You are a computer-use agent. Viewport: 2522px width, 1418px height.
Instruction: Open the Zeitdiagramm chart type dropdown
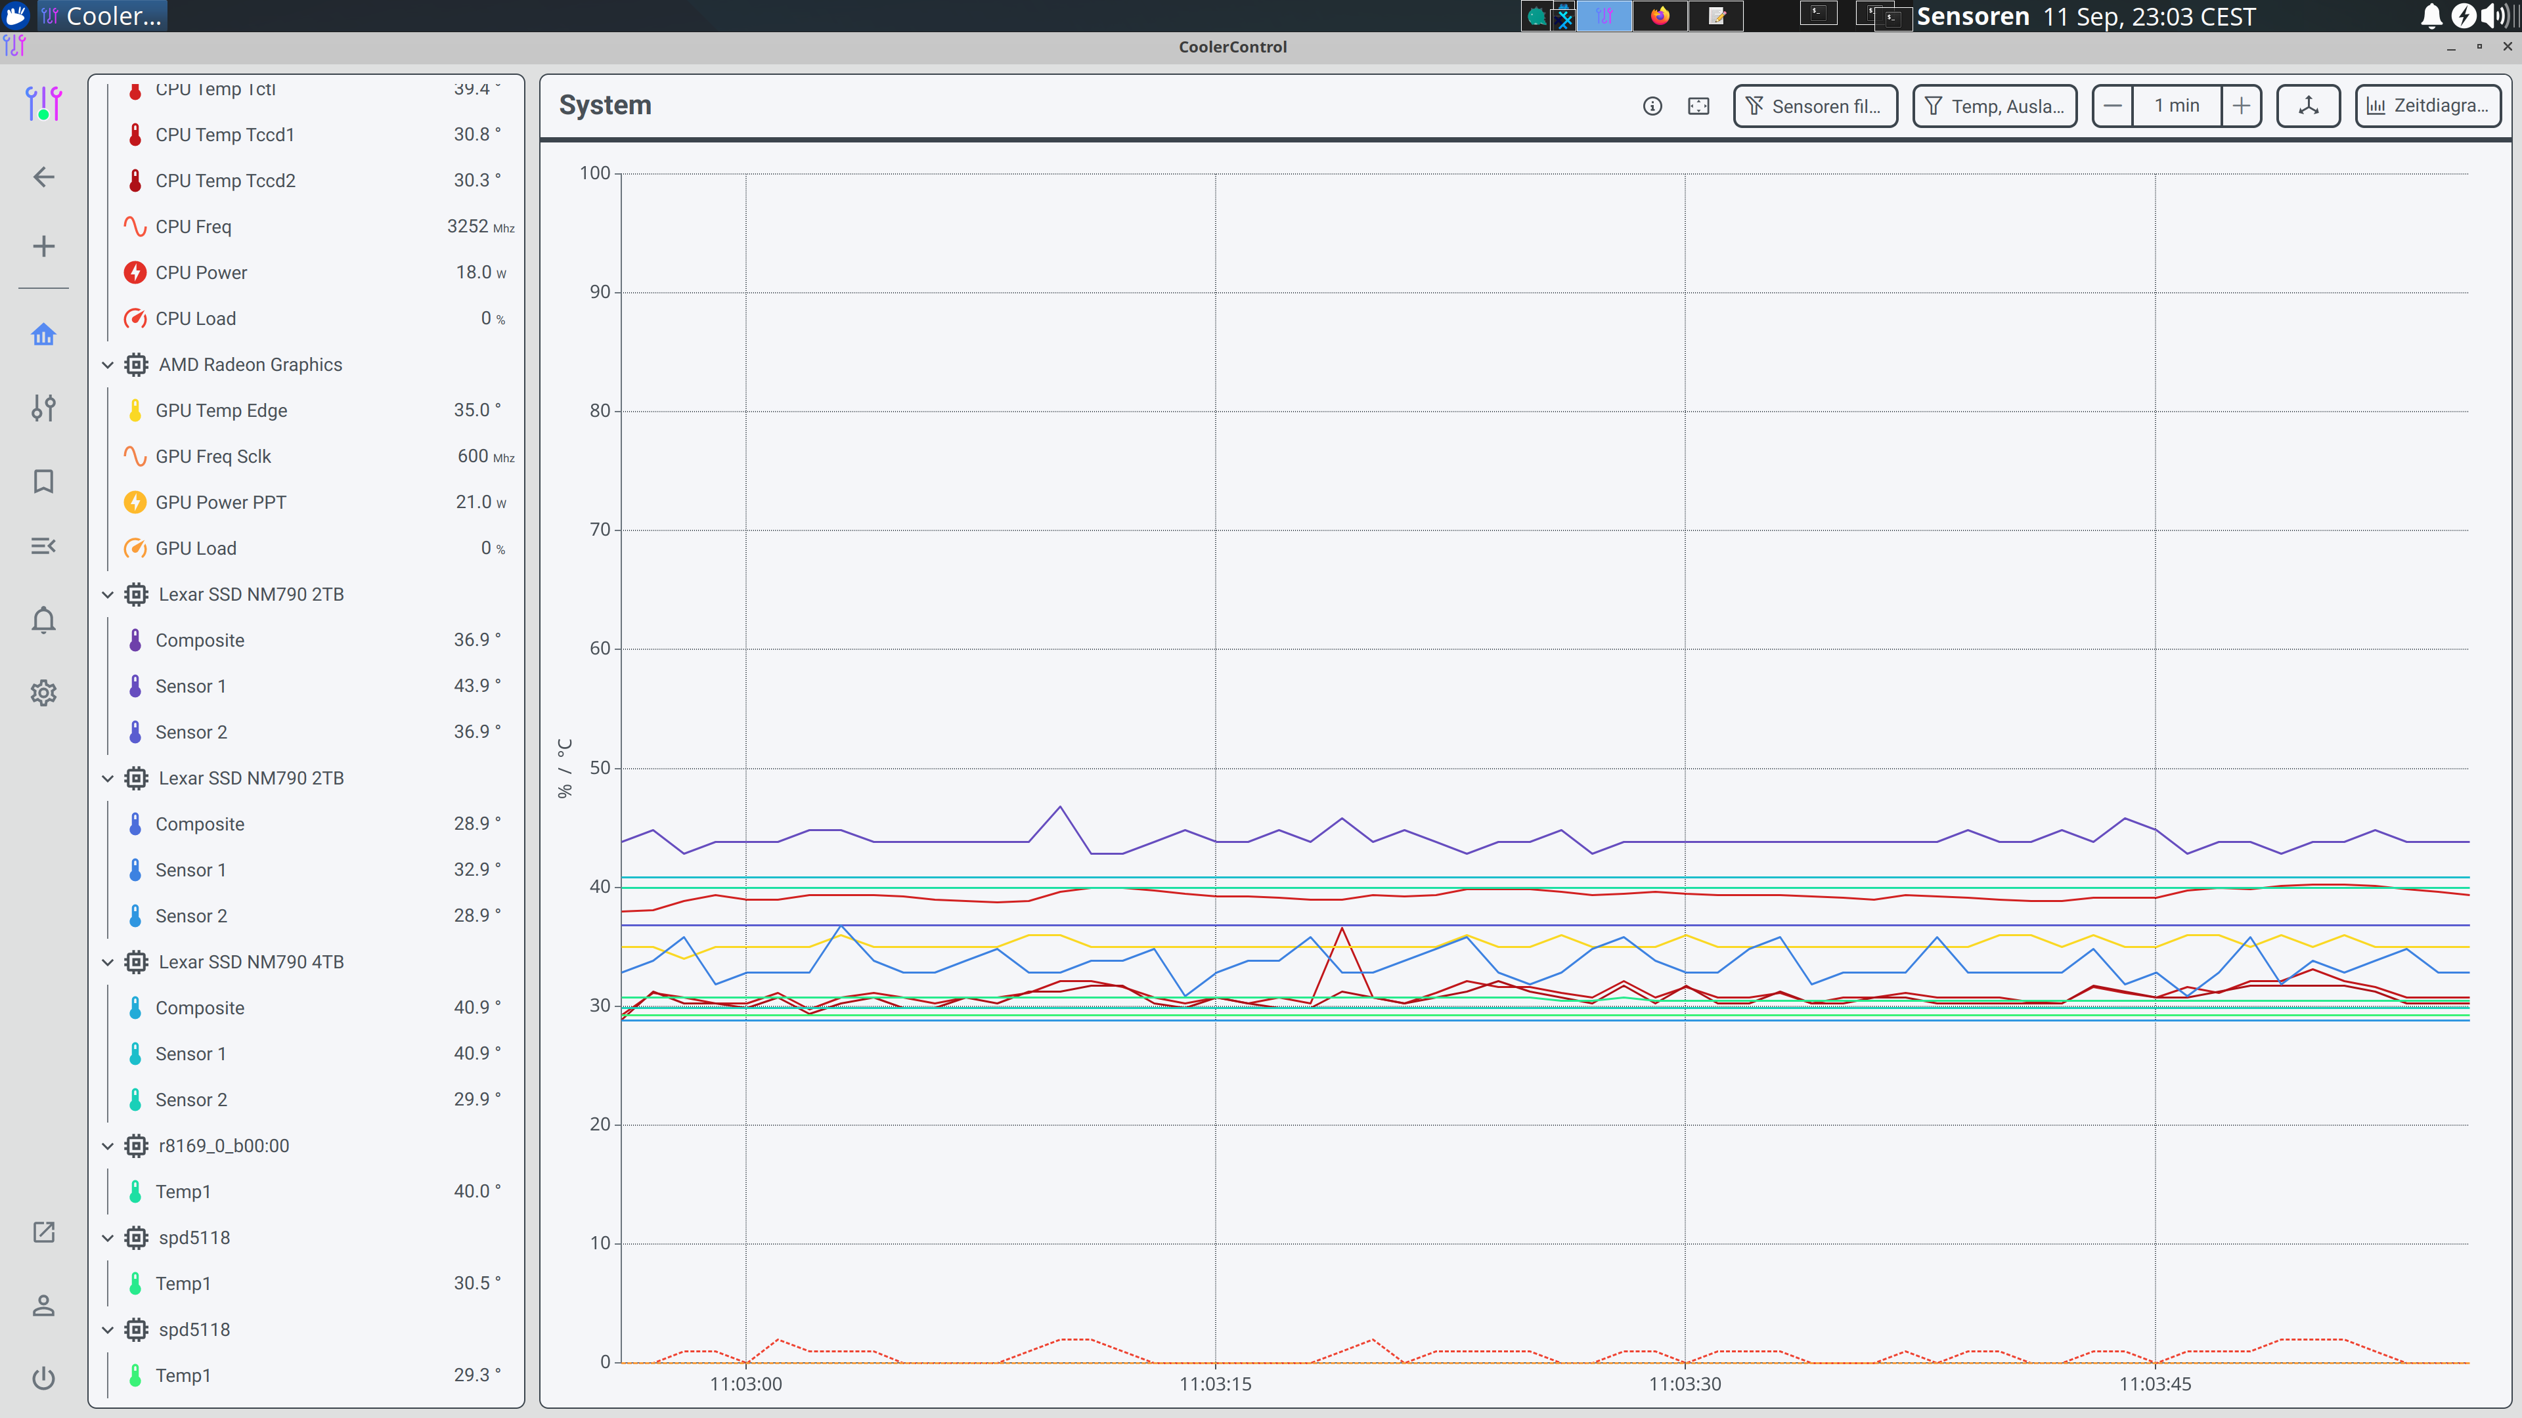point(2427,106)
